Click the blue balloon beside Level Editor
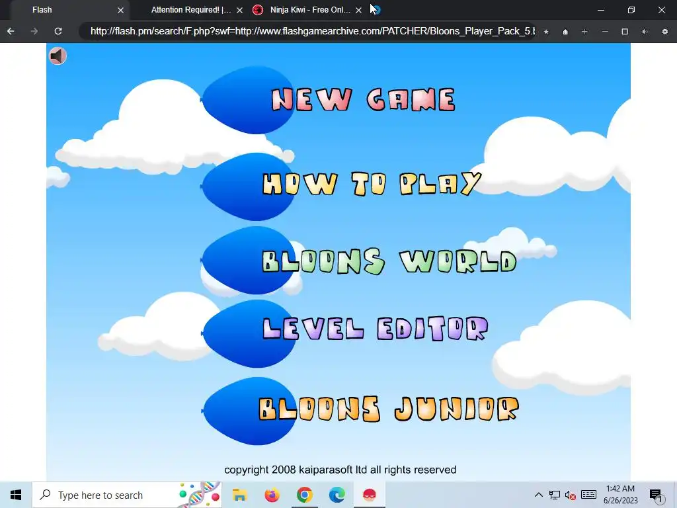The width and height of the screenshot is (677, 508). click(x=249, y=333)
